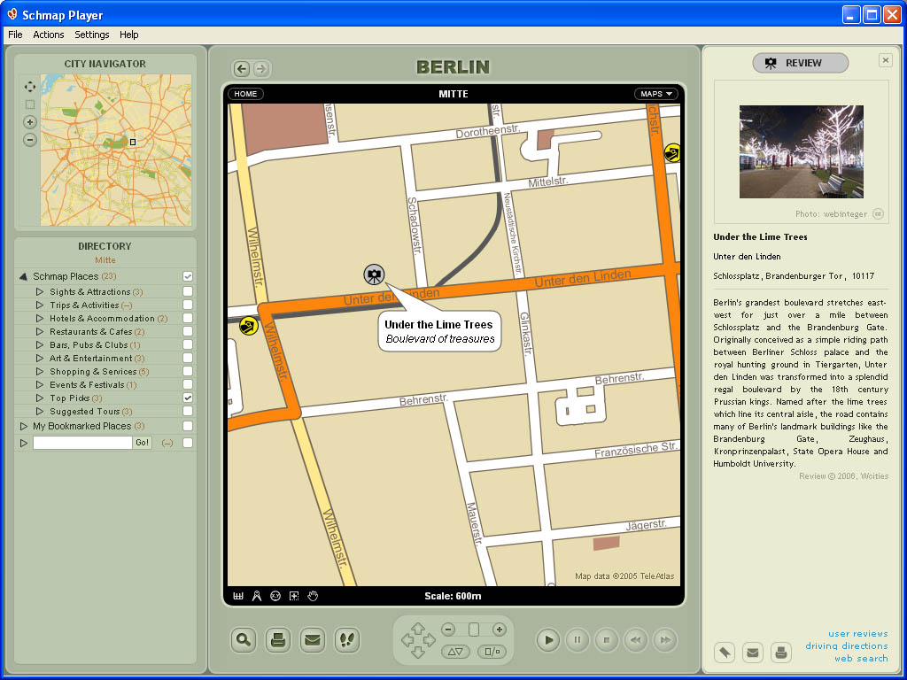This screenshot has width=907, height=680.
Task: Click the Unter den Linden review photo
Action: 801,151
